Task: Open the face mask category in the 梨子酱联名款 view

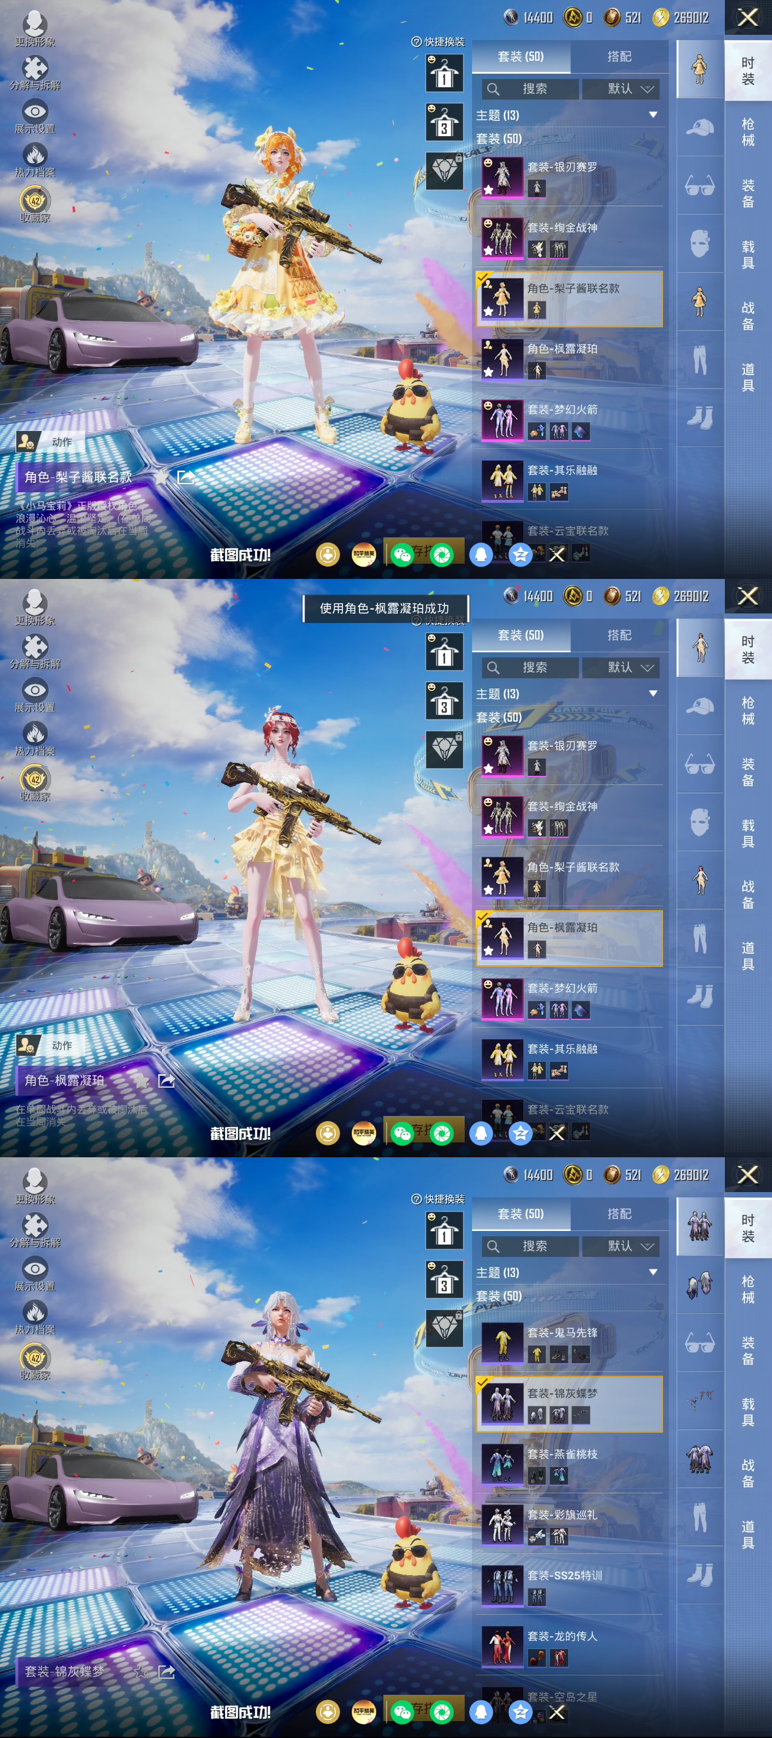Action: point(700,243)
